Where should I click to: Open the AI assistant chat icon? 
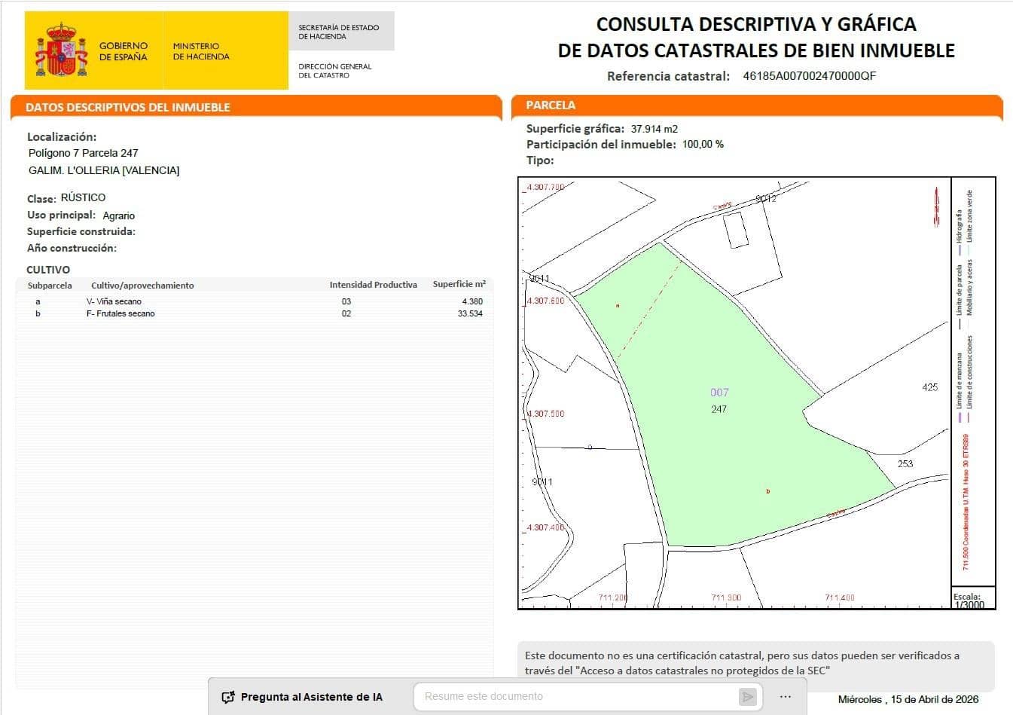226,696
